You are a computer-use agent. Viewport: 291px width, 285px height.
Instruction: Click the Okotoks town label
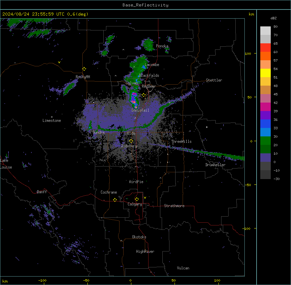[x=139, y=237]
